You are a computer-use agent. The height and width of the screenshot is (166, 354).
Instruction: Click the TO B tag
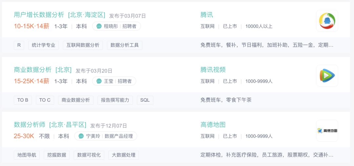(23, 100)
